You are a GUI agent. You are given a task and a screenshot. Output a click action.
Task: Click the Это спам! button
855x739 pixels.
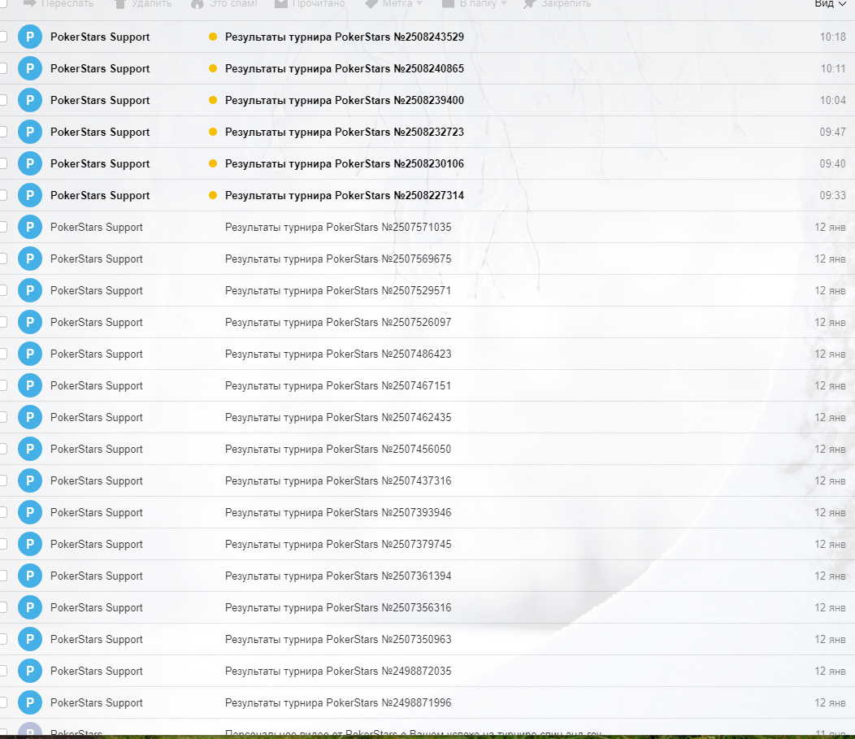(224, 4)
